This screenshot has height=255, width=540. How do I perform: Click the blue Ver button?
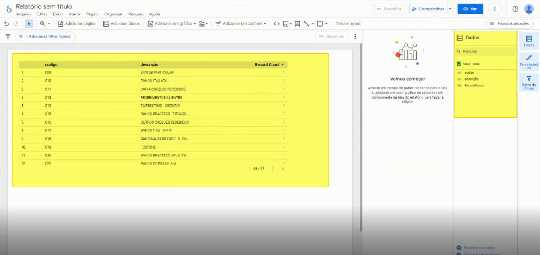coord(470,9)
